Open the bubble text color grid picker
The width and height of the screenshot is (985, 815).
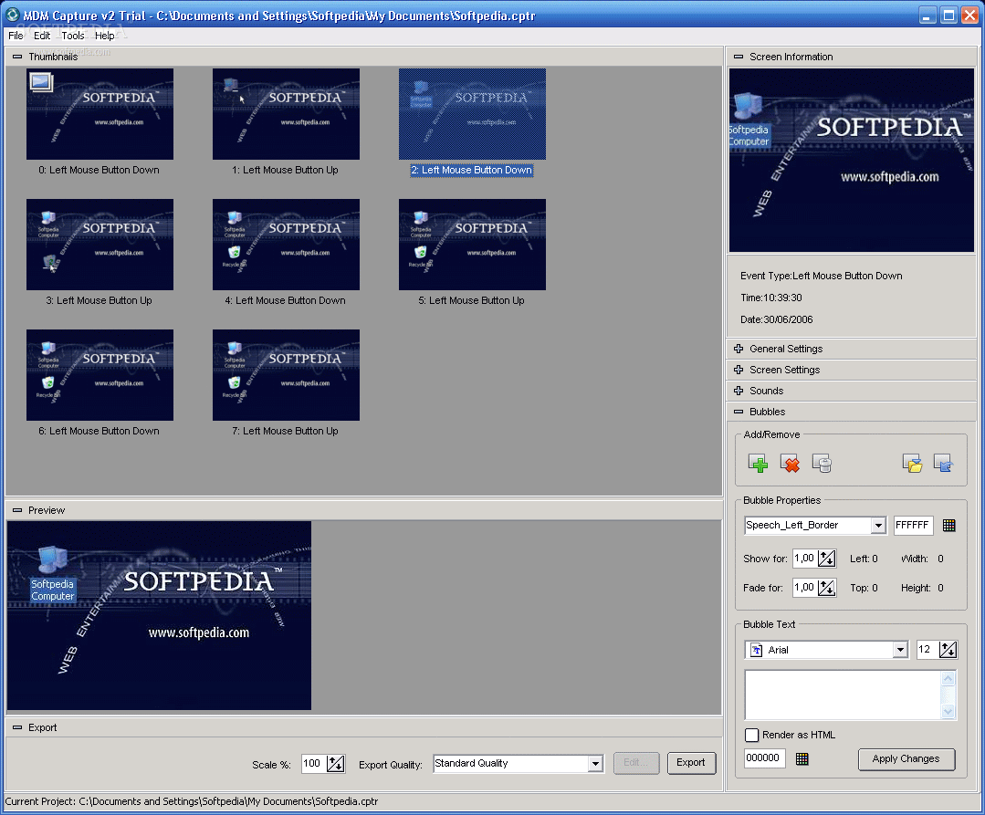coord(802,758)
